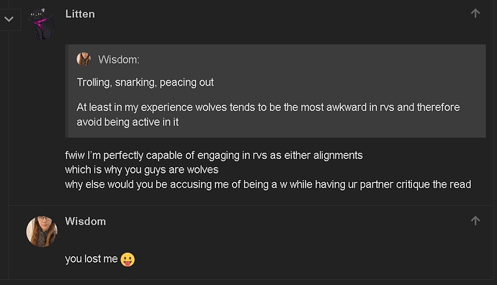
Task: Open the Litten username profile link
Action: point(80,14)
